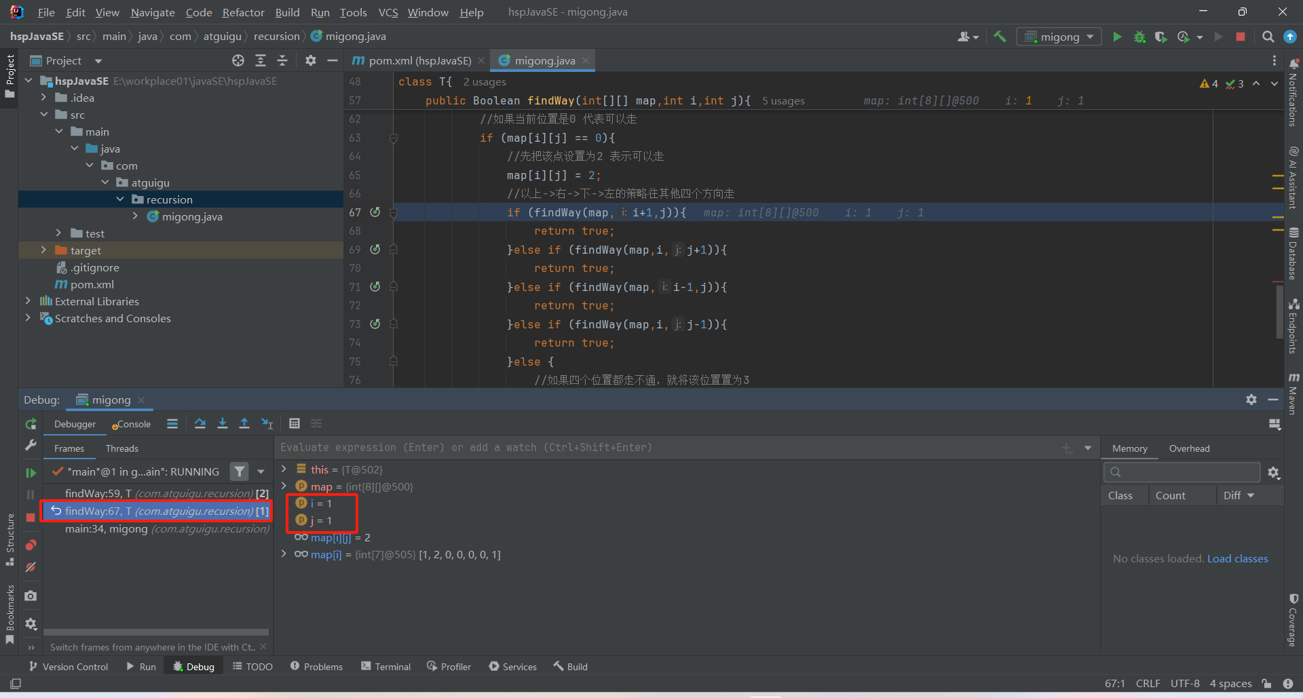Switch to the Threads tab
Image resolution: width=1303 pixels, height=698 pixels.
click(x=121, y=448)
